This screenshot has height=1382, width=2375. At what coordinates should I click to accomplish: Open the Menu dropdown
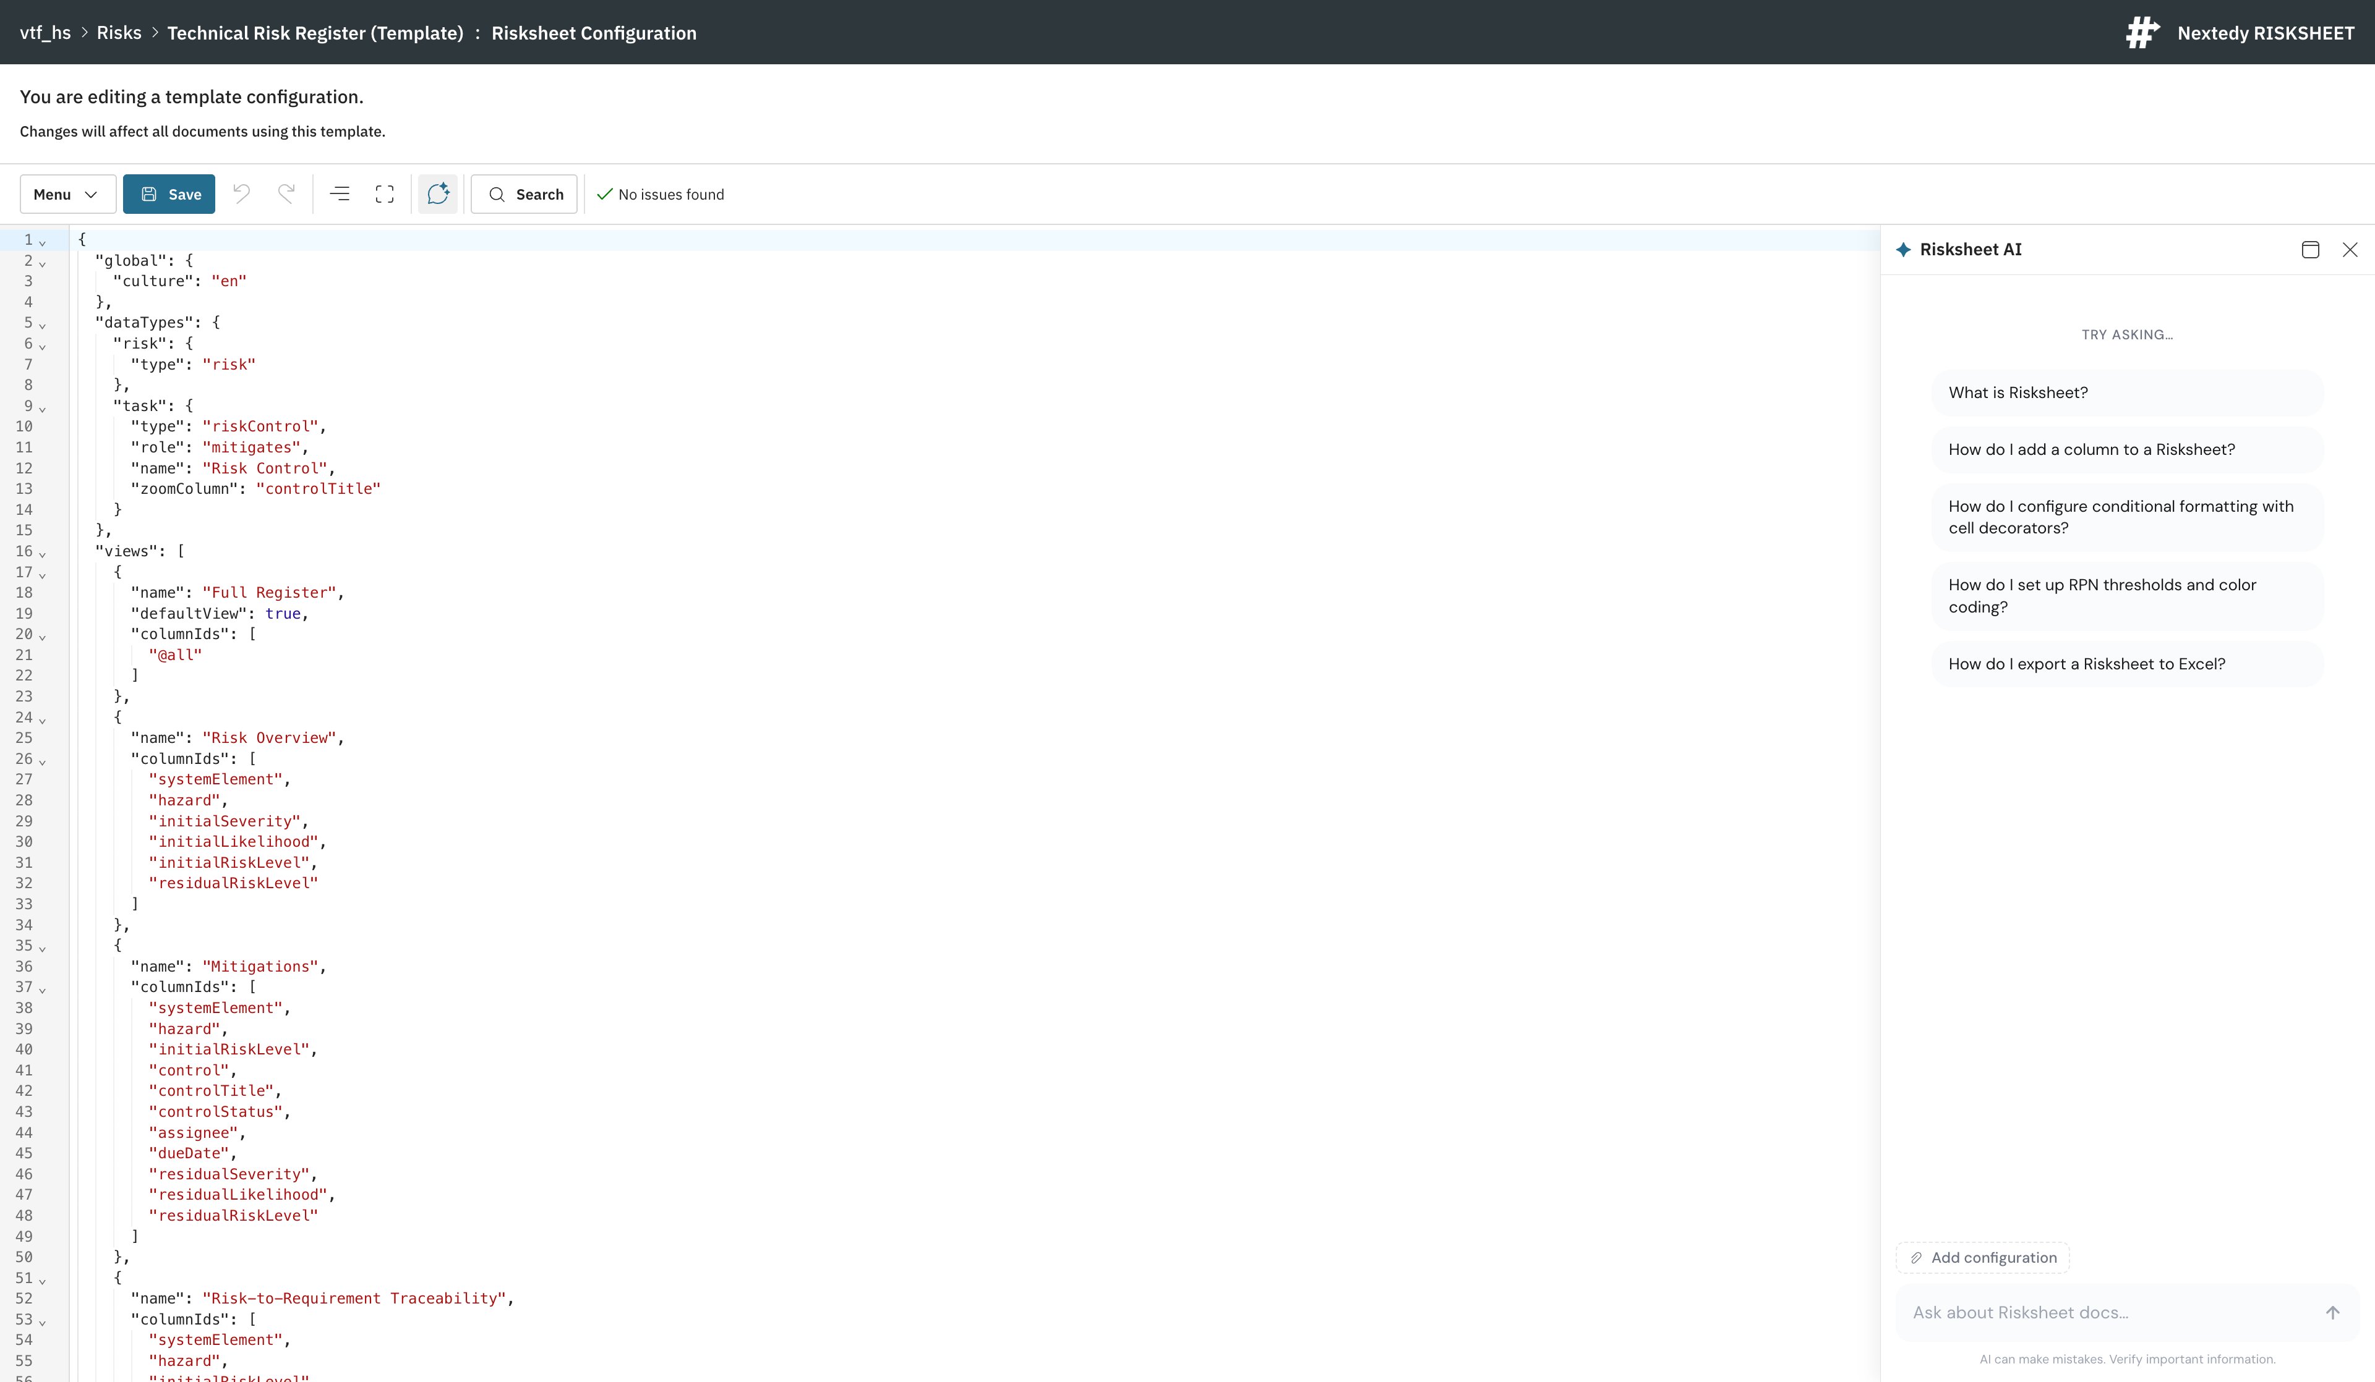click(x=68, y=194)
